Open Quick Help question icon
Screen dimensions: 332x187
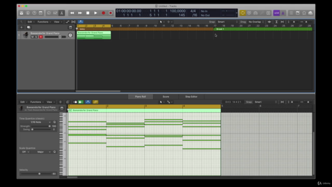point(34,13)
